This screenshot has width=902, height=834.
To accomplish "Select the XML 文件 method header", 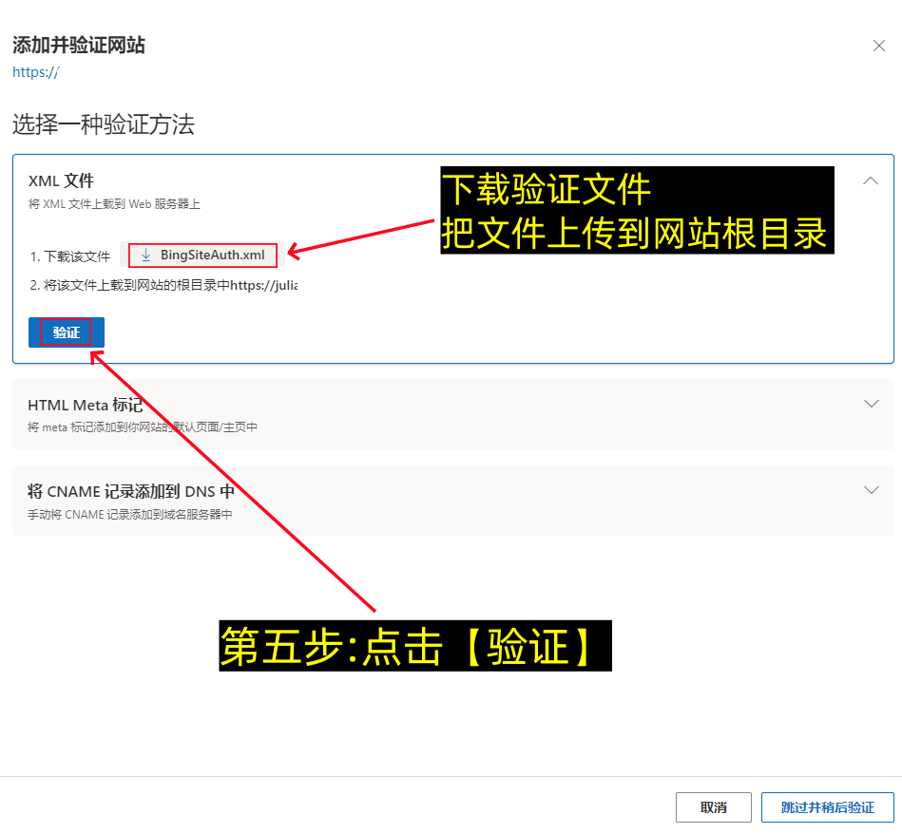I will [x=61, y=180].
